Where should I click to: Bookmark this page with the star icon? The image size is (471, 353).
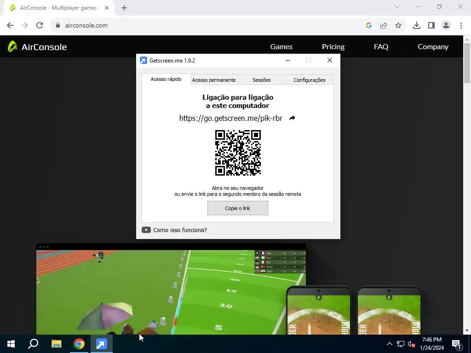(x=398, y=26)
